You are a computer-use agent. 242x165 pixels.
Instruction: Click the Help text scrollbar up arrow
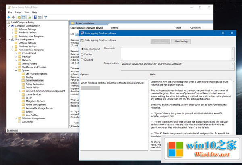click(x=234, y=81)
